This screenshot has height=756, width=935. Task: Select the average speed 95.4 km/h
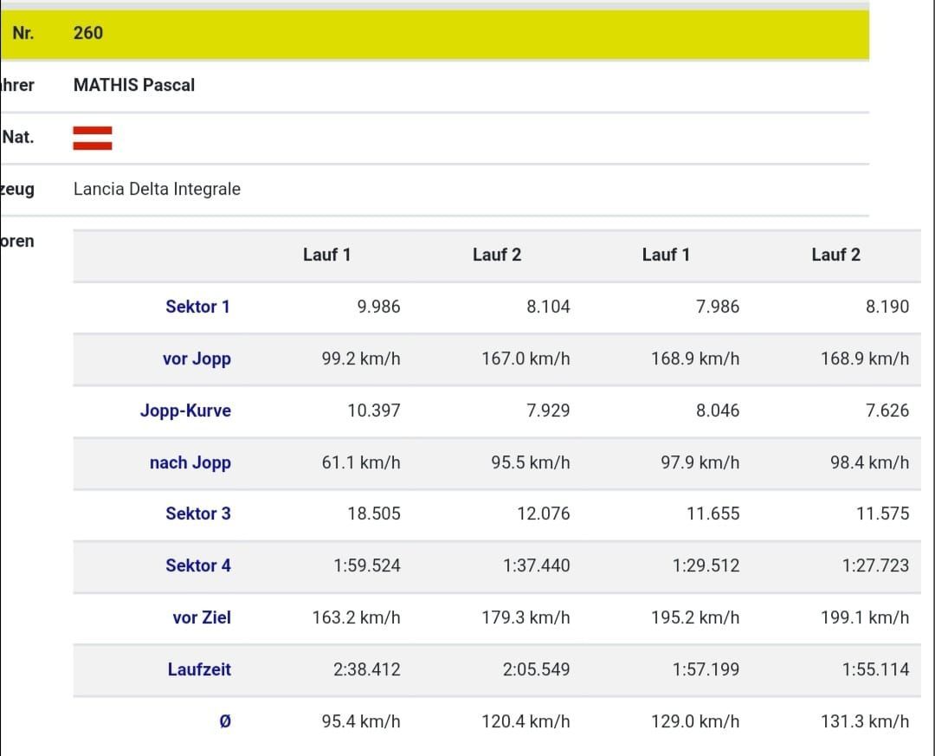(x=361, y=721)
